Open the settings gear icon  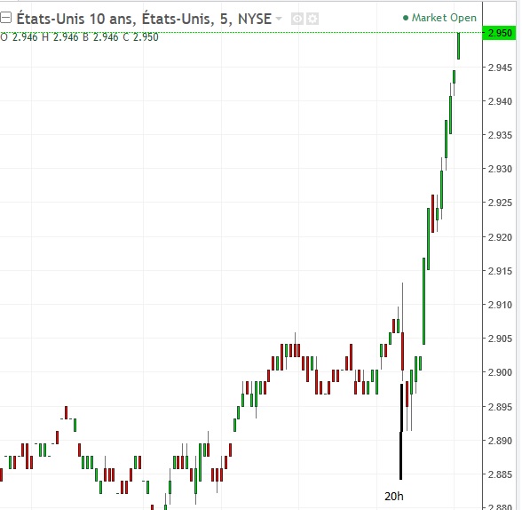[x=312, y=19]
